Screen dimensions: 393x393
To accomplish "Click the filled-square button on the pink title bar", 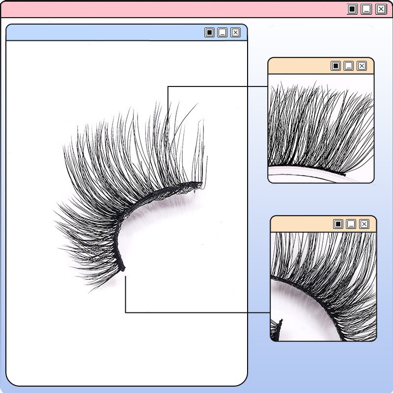I will pyautogui.click(x=352, y=9).
